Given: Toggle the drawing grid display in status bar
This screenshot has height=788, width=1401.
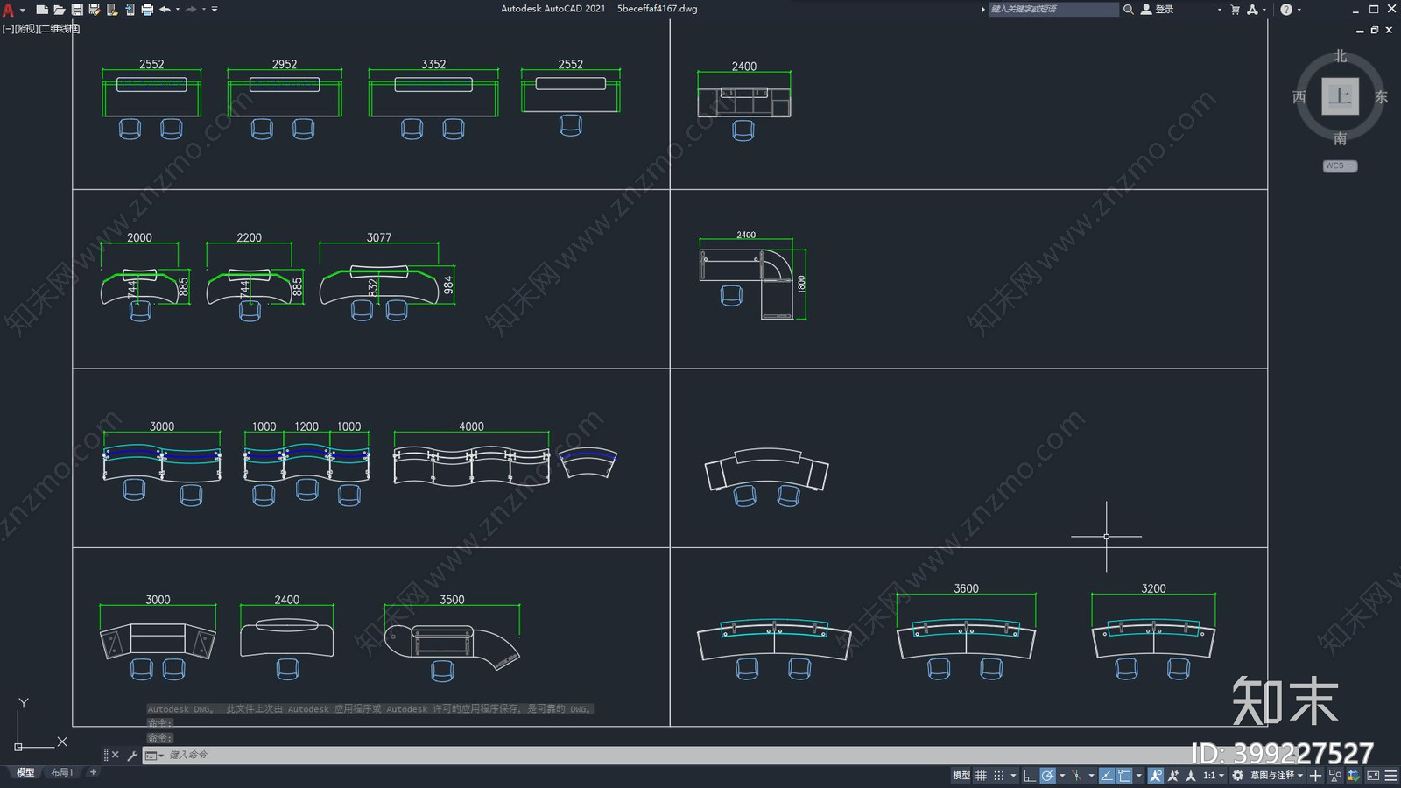Looking at the screenshot, I should point(981,776).
